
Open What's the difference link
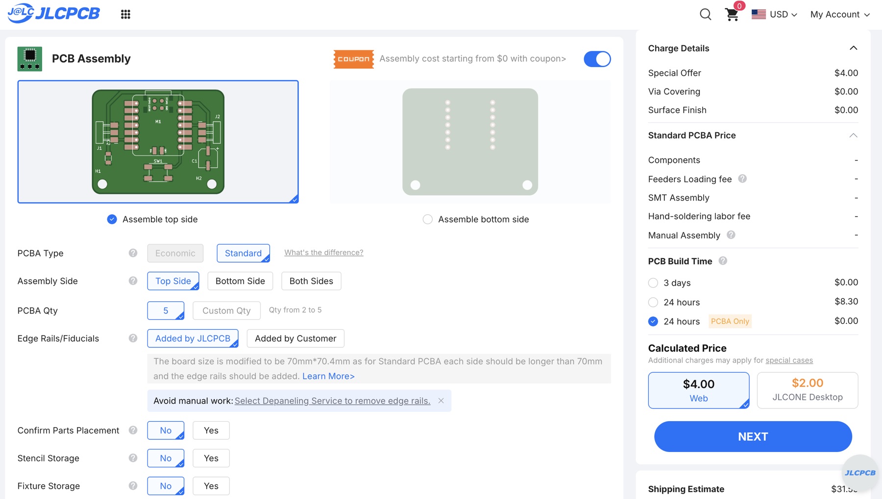(324, 252)
